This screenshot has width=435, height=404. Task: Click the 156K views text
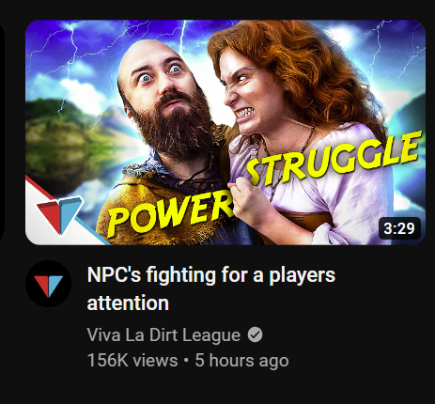pos(132,360)
